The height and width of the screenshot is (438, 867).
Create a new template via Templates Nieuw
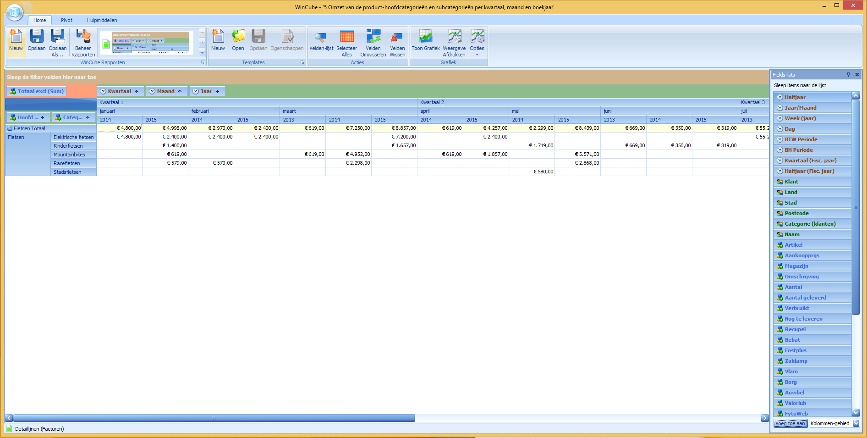(x=218, y=41)
